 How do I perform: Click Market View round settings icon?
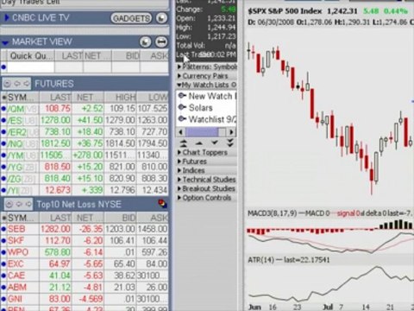tap(146, 42)
